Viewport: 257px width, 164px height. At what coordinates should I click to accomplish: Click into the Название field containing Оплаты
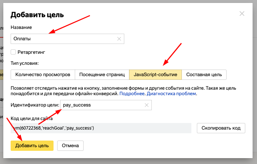pos(62,38)
